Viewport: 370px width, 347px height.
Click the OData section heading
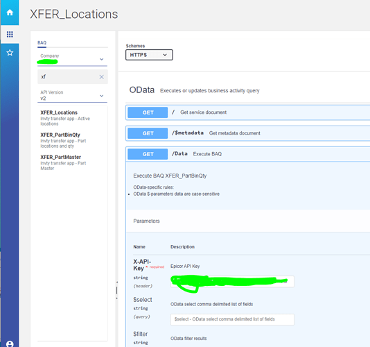(x=142, y=90)
